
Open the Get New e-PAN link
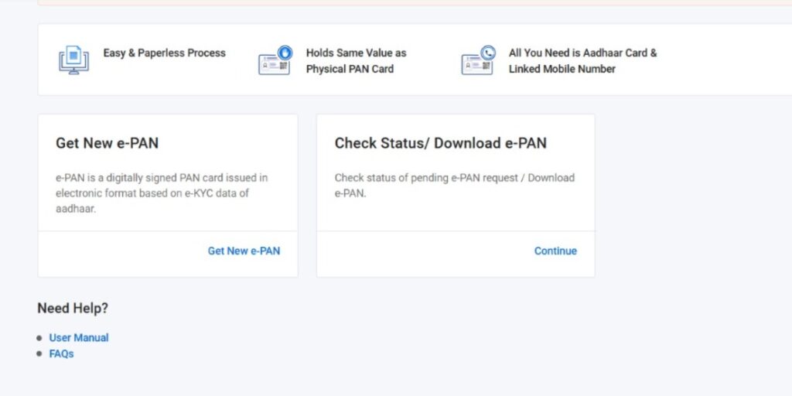click(244, 251)
